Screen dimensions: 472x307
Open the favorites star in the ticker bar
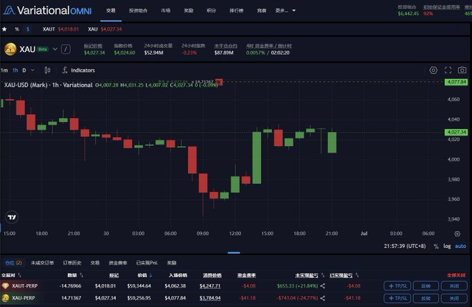tap(5, 29)
